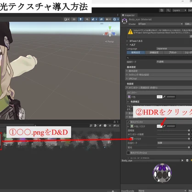Viewport: 192px width, 192px height.
Task: Click the Body_eye material icon in Inspector header
Action: 124,21
